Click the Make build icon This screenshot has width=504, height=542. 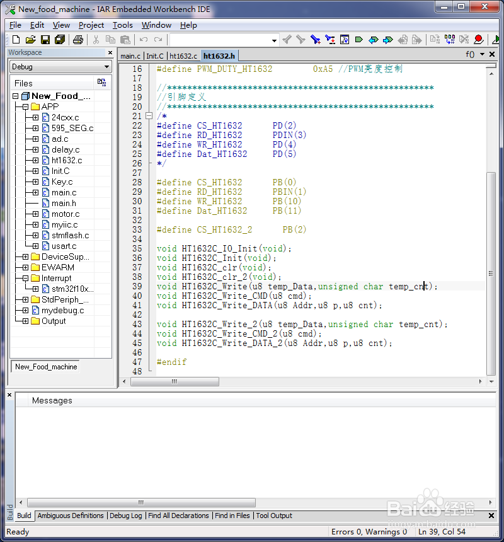click(x=449, y=40)
